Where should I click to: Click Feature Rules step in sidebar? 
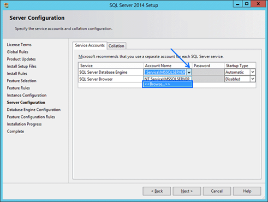click(19, 88)
